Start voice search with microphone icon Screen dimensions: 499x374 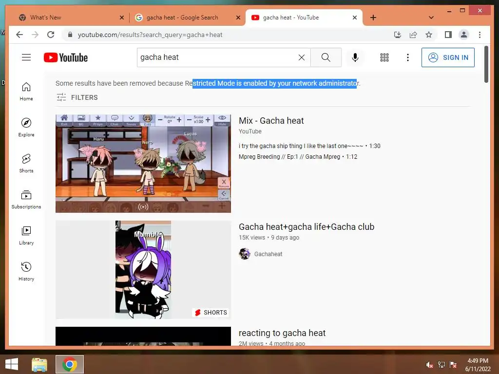pos(355,57)
